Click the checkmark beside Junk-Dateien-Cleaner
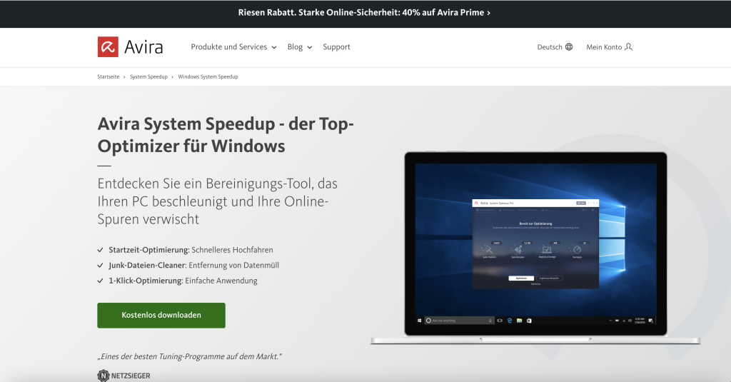The width and height of the screenshot is (731, 382). point(100,266)
